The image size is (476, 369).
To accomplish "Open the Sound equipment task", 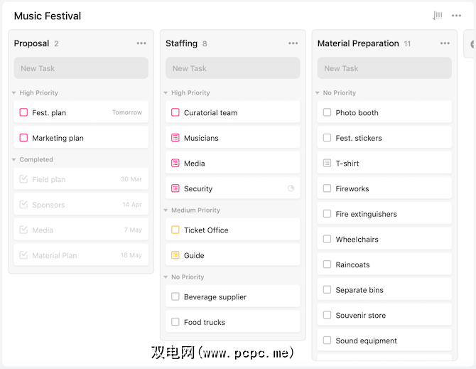I will pos(367,341).
